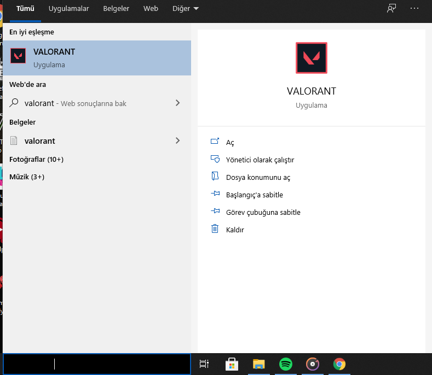The image size is (432, 375).
Task: Choose Görev çubuğuna sabitle
Action: pyautogui.click(x=263, y=212)
